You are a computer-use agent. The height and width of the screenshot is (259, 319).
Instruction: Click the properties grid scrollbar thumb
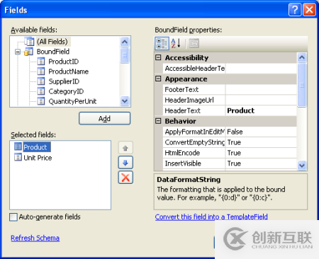[302, 85]
